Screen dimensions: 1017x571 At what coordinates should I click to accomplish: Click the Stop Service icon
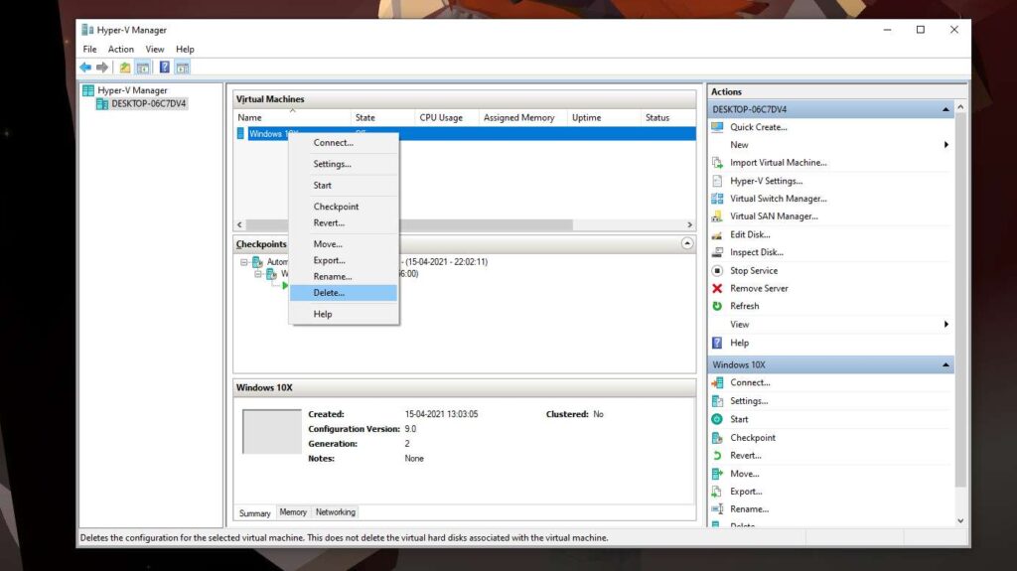[x=717, y=270]
